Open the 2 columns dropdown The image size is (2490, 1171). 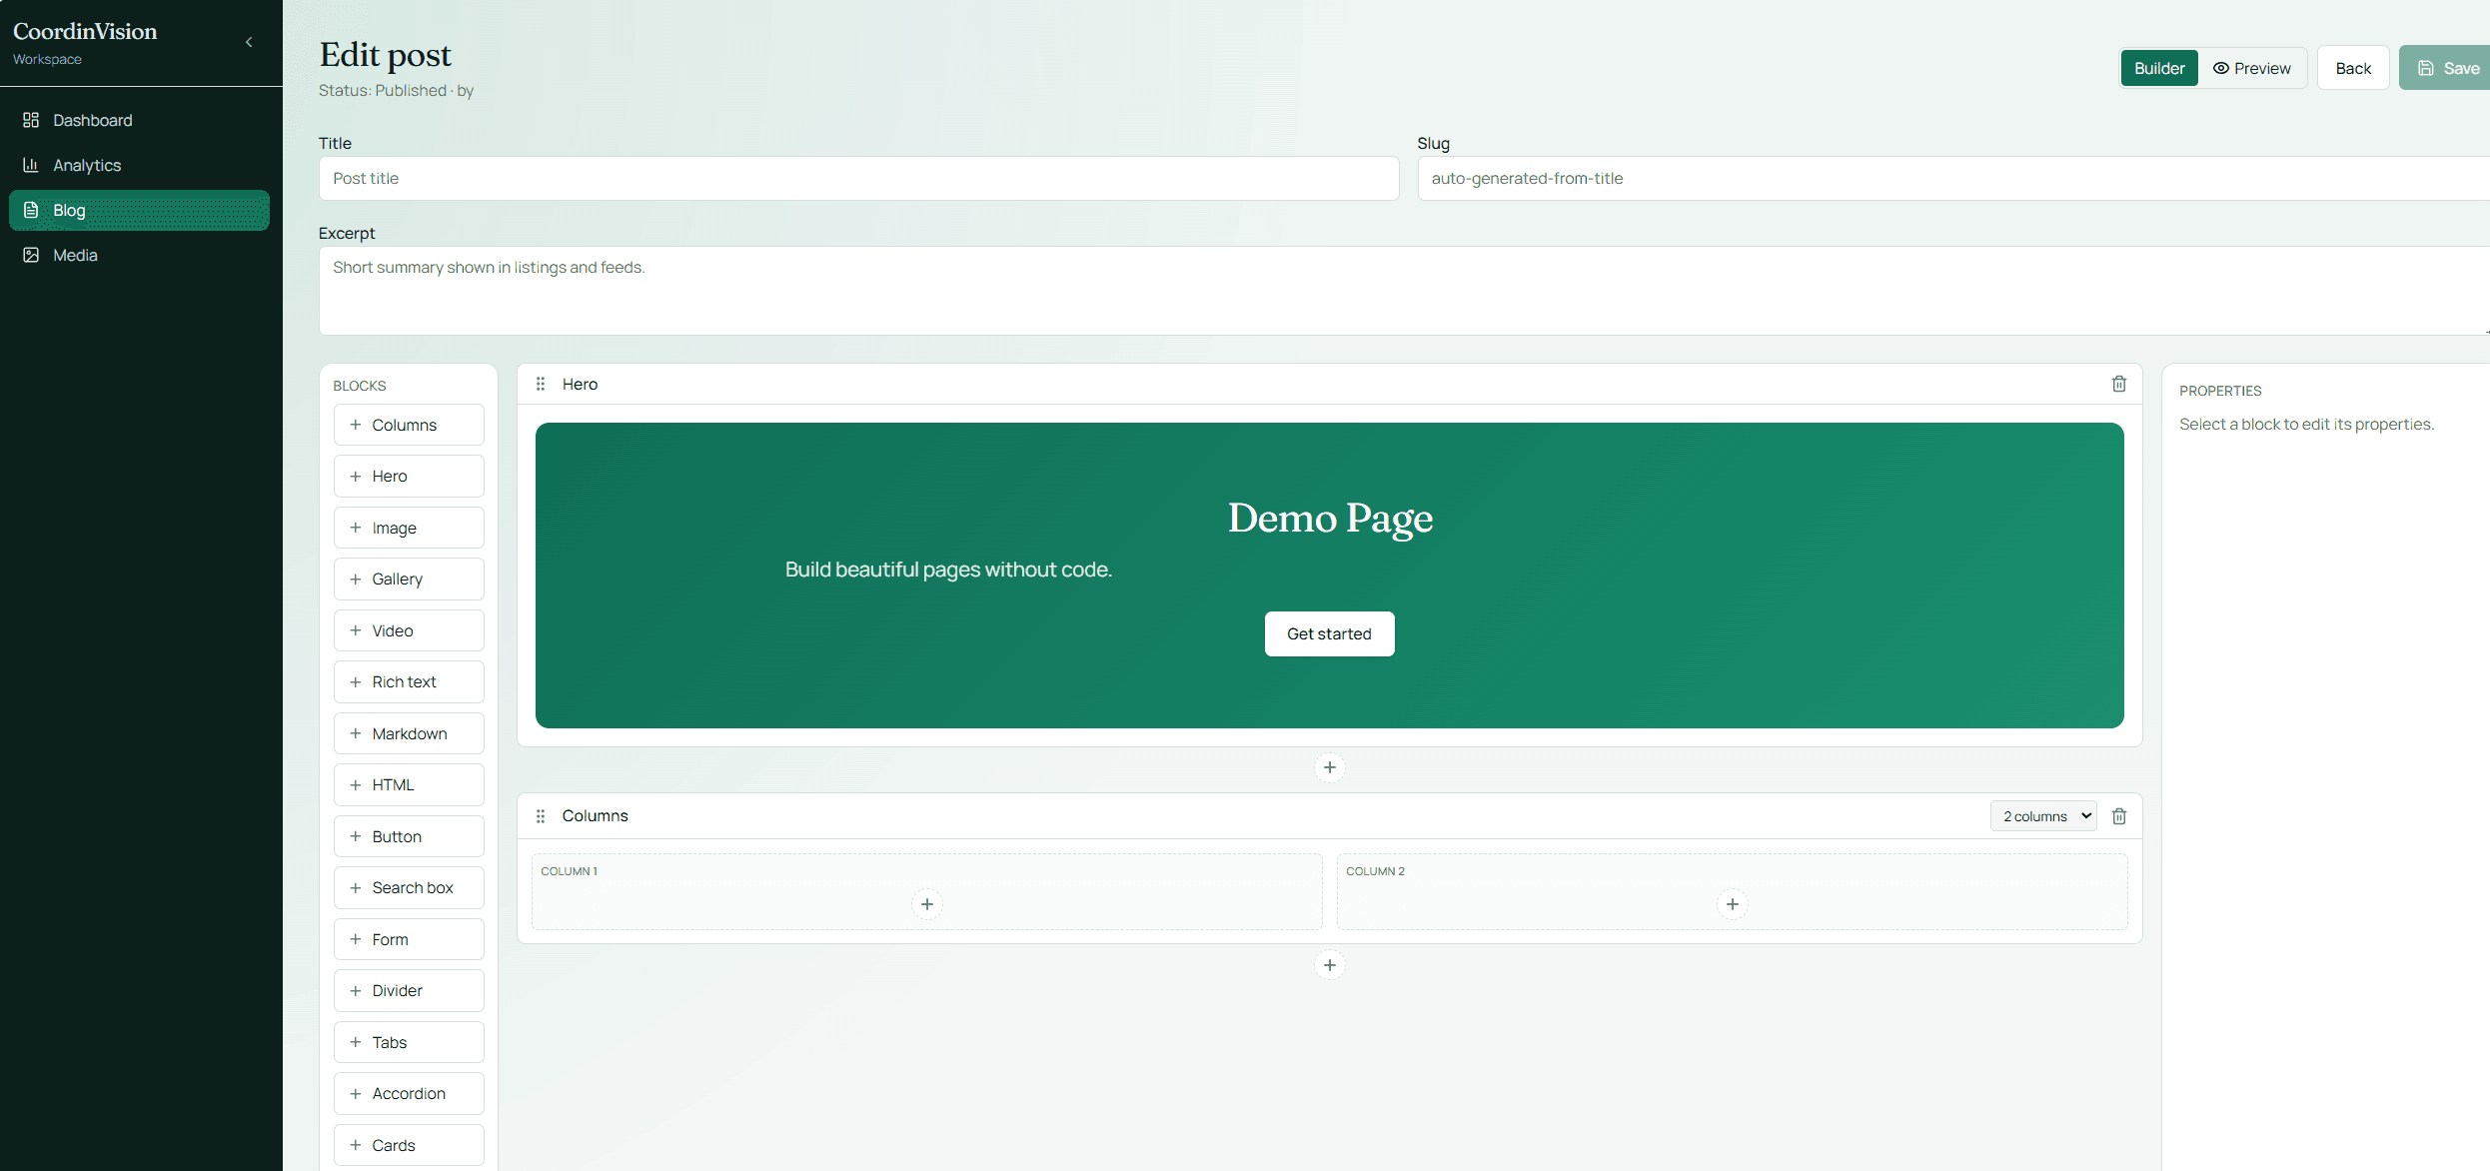(2043, 816)
